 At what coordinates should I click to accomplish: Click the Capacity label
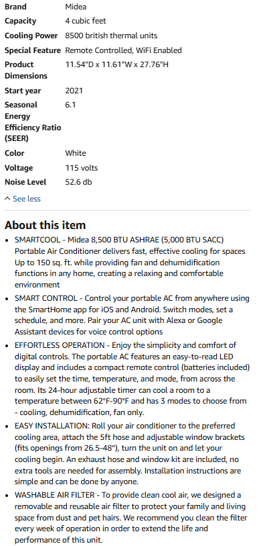click(x=20, y=21)
